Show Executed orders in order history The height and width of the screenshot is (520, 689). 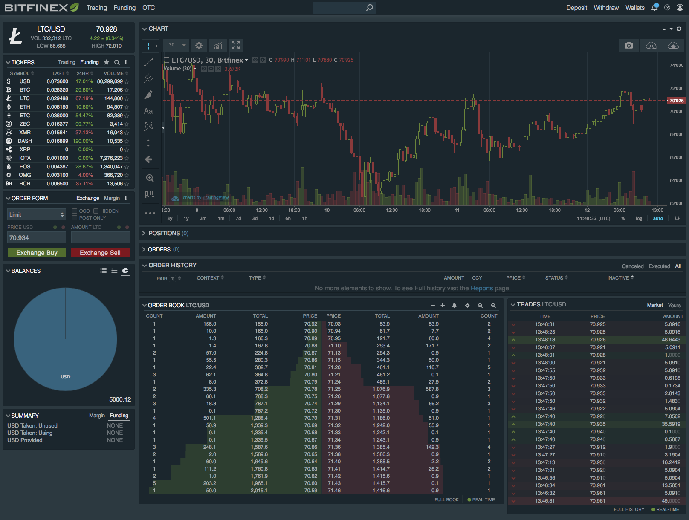[659, 266]
